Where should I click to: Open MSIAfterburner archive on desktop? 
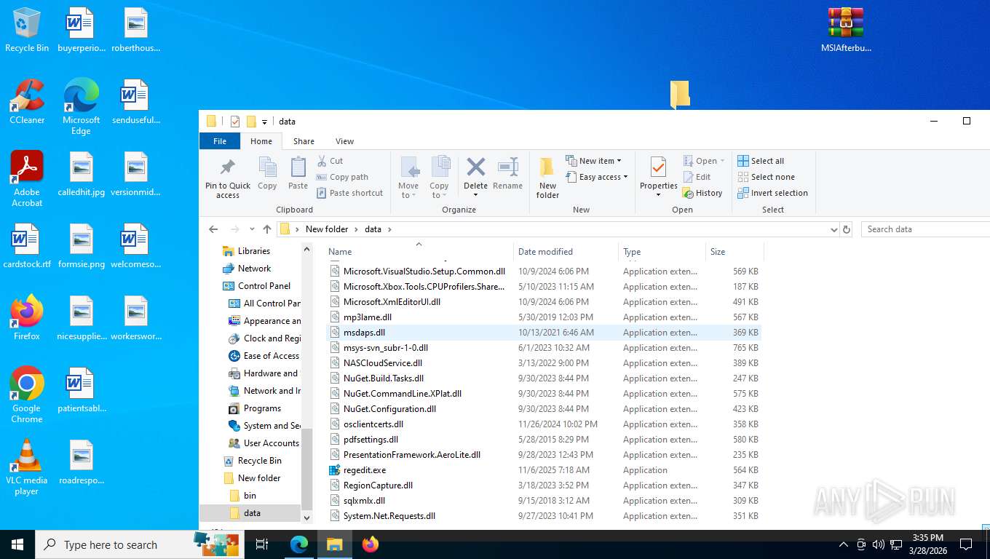coord(846,31)
